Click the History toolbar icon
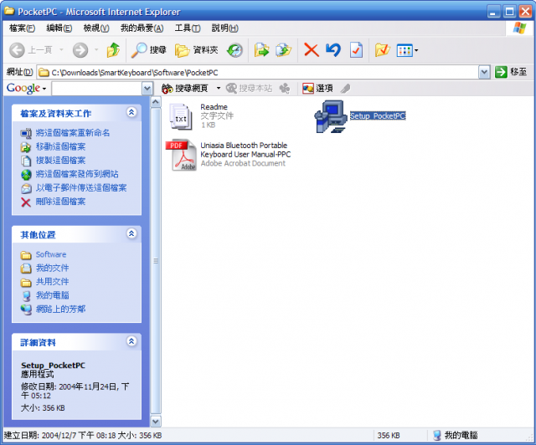The width and height of the screenshot is (536, 445). (234, 50)
